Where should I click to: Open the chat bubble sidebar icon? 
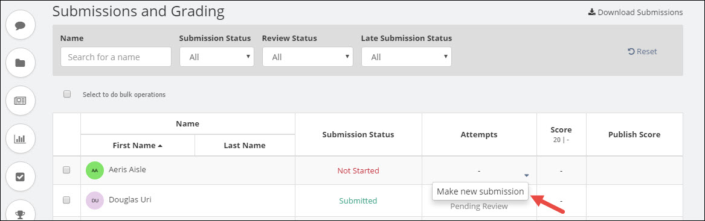20,25
